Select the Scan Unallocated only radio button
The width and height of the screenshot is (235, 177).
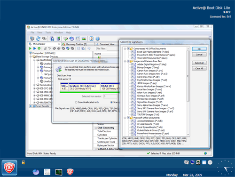pyautogui.click(x=76, y=102)
